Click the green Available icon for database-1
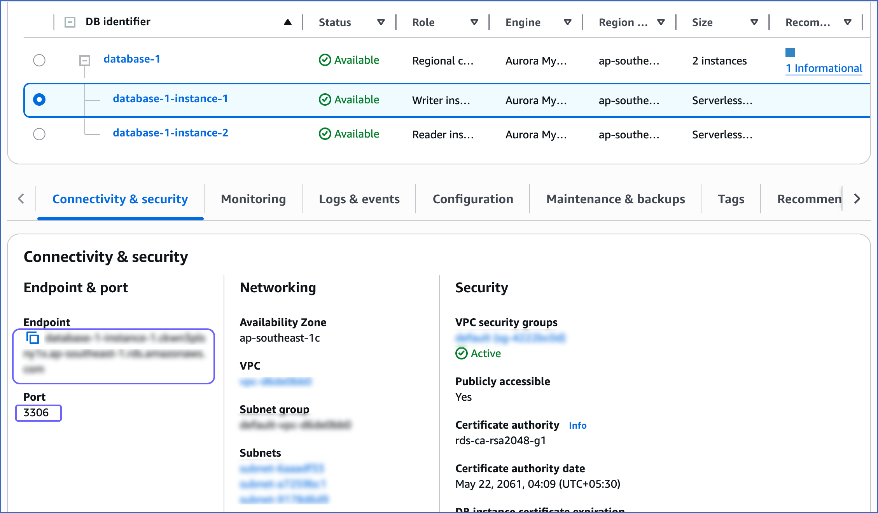The height and width of the screenshot is (513, 878). tap(325, 60)
